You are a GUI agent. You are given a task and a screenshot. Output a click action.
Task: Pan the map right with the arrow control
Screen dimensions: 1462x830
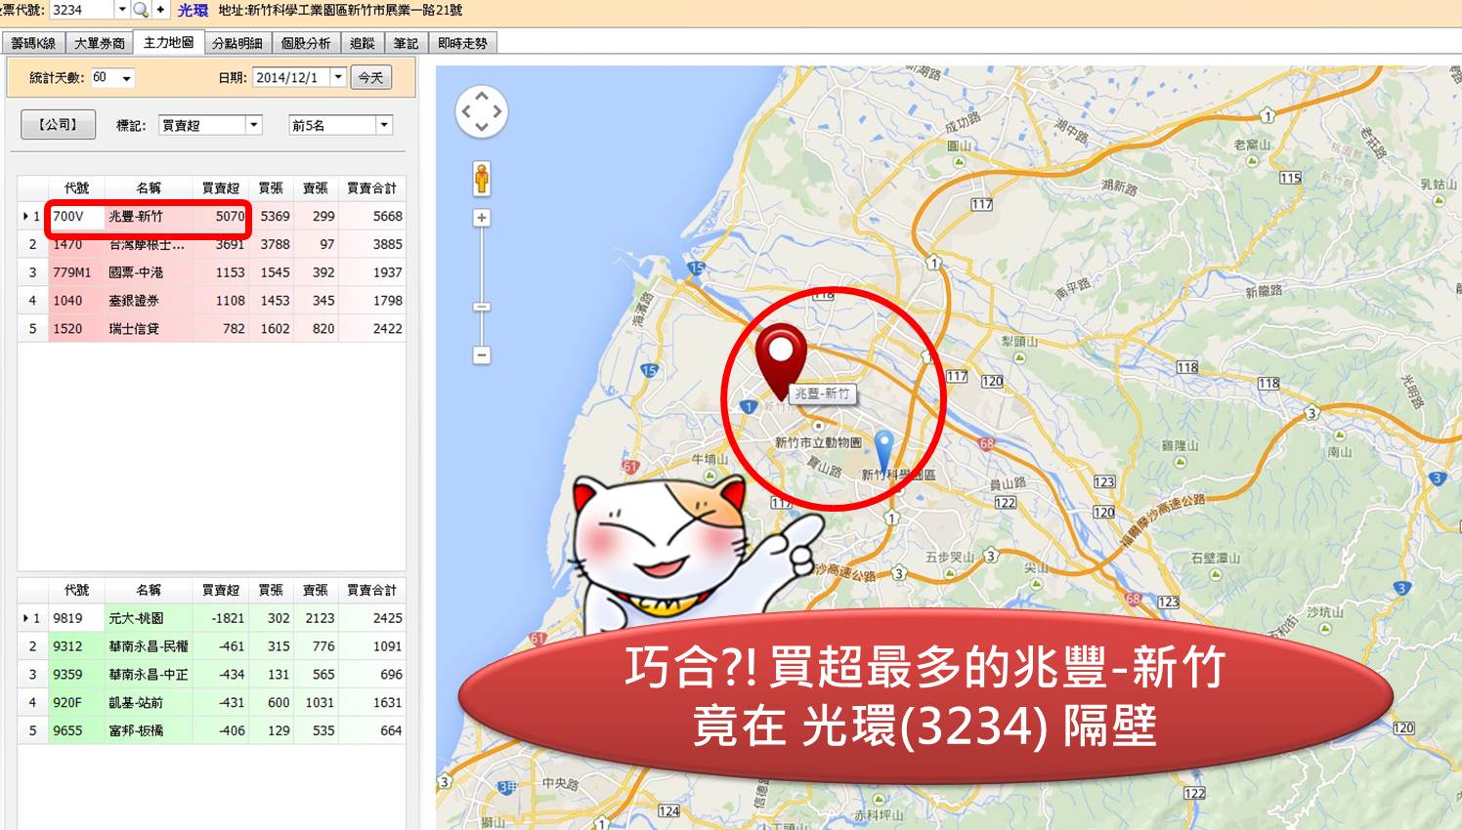click(x=496, y=111)
